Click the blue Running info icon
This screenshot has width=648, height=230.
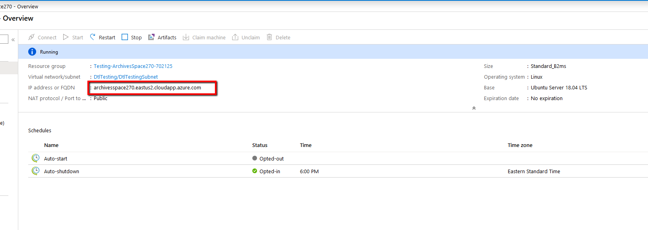coord(32,52)
